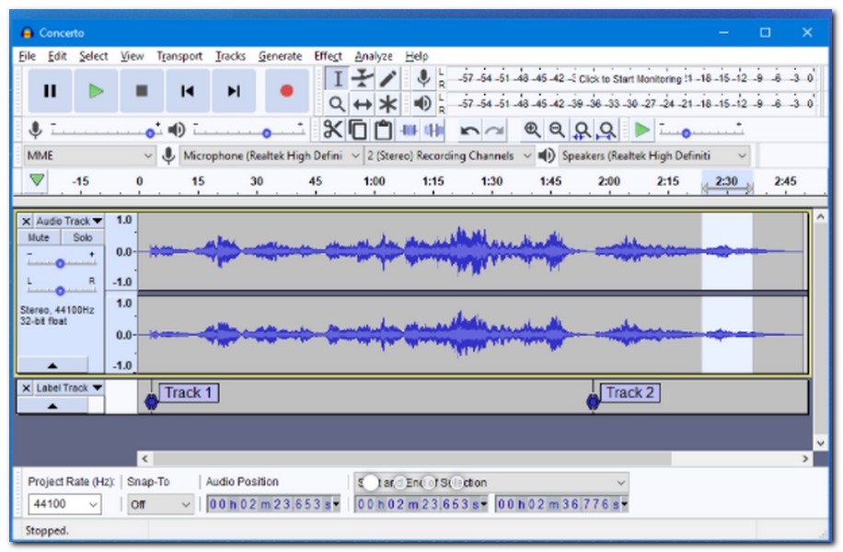
Task: Select the Envelope tool
Action: [362, 77]
